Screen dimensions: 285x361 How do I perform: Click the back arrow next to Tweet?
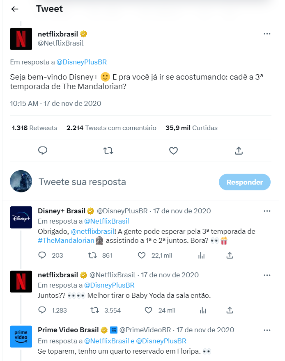click(x=15, y=9)
